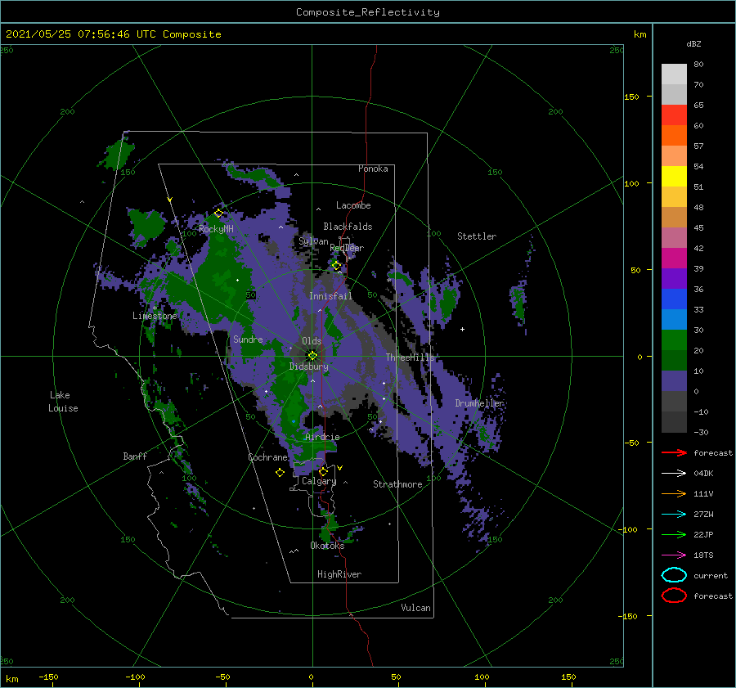
Task: Click the Cochrane town label
Action: [267, 457]
